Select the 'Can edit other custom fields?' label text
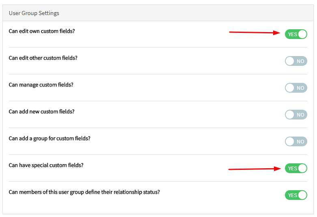317x217 pixels. tap(43, 58)
